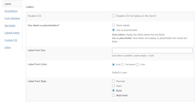Open the Custom CSS tab
The height and width of the screenshot is (103, 196).
pyautogui.click(x=11, y=40)
